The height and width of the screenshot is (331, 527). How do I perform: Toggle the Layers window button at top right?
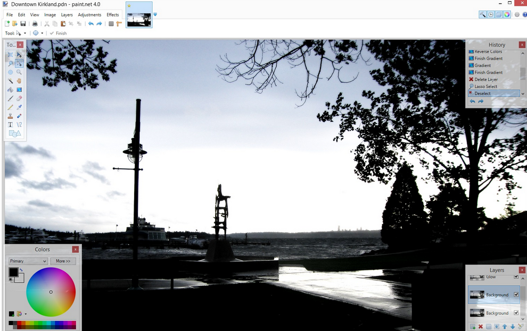click(x=499, y=14)
